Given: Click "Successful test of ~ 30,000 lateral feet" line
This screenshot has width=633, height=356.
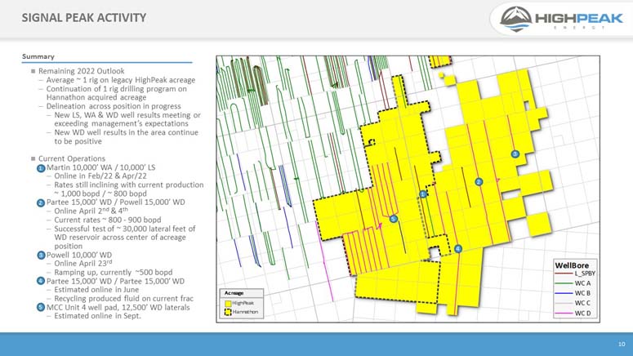Looking at the screenshot, I should point(125,229).
